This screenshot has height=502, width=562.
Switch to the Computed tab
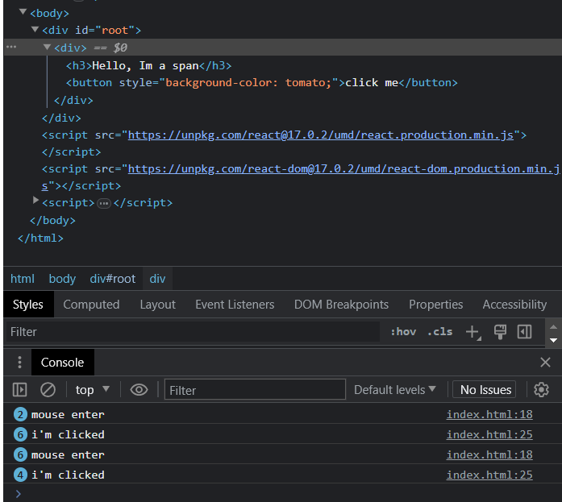[91, 305]
